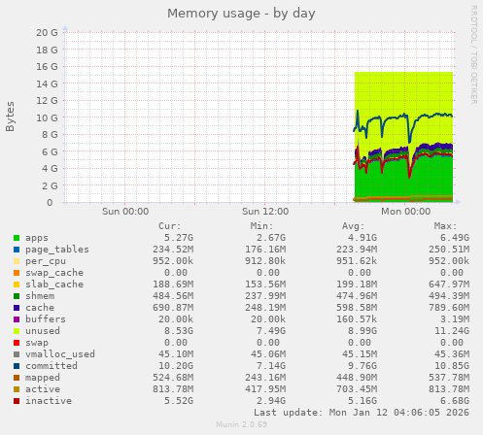
Task: Click the 'shmem' legend label
Action: [x=40, y=296]
